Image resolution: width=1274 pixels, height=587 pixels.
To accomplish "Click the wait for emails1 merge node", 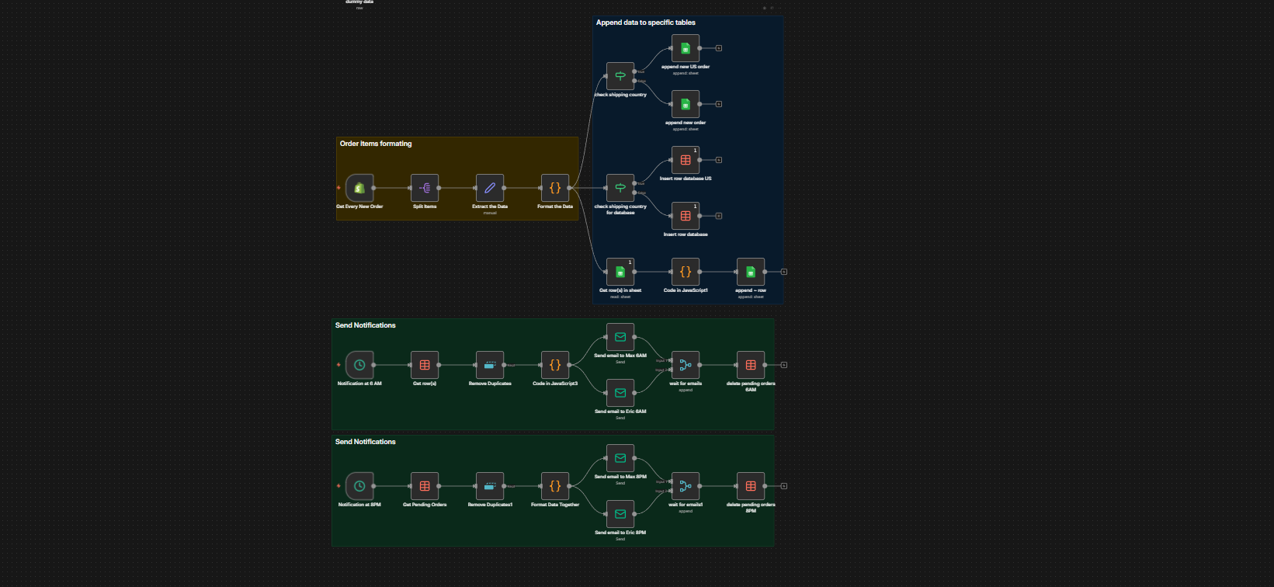I will point(686,486).
